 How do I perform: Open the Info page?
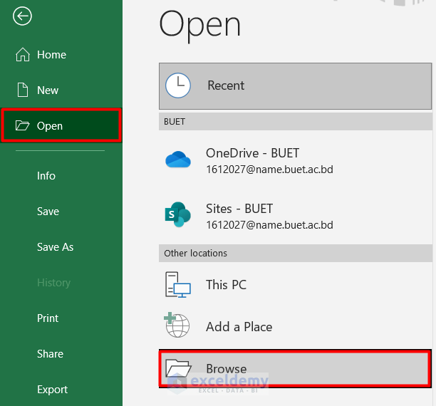[x=61, y=176]
